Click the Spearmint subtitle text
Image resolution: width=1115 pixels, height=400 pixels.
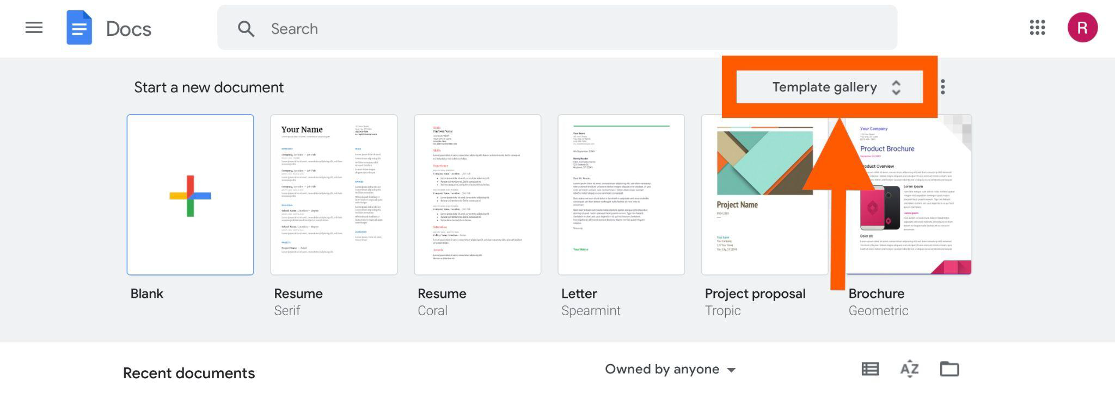(x=591, y=311)
